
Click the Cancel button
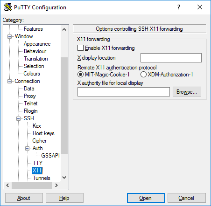pyautogui.click(x=187, y=198)
